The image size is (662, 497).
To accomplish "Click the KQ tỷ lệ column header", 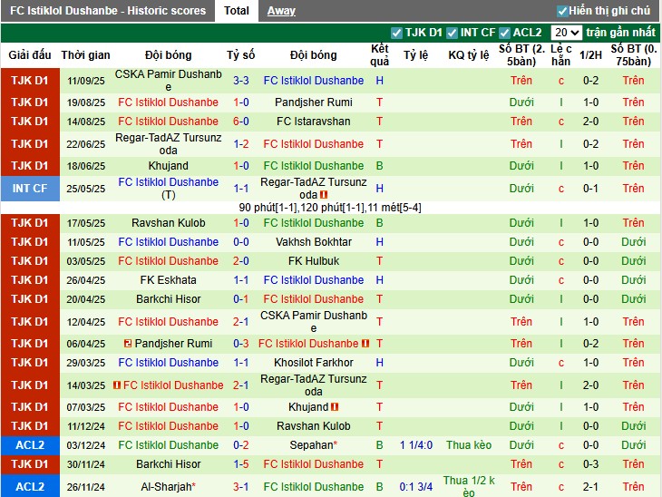I will point(469,55).
